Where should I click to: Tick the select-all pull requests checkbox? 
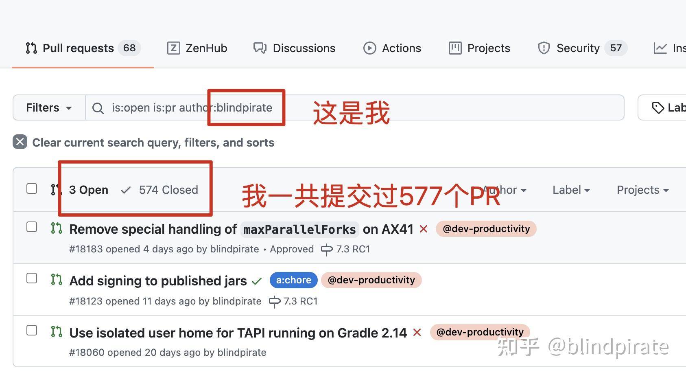(32, 188)
